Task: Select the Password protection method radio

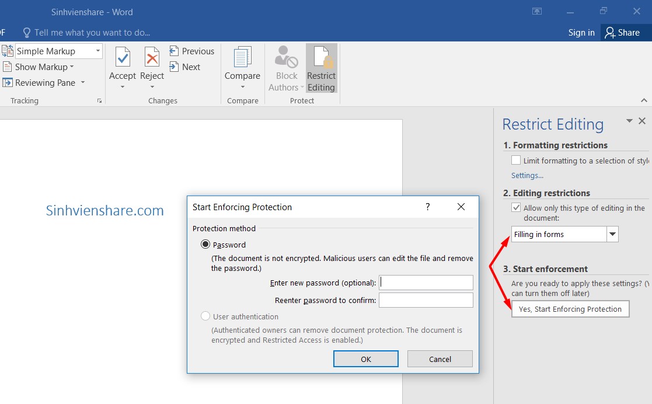Action: point(205,245)
